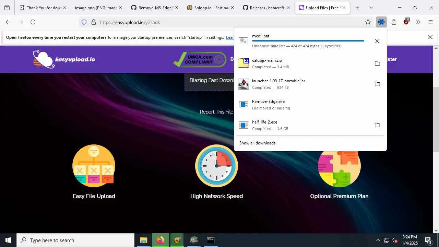Screen dimensions: 439x247
Task: Click the Remove-Edge.exe file icon
Action: (x=244, y=105)
